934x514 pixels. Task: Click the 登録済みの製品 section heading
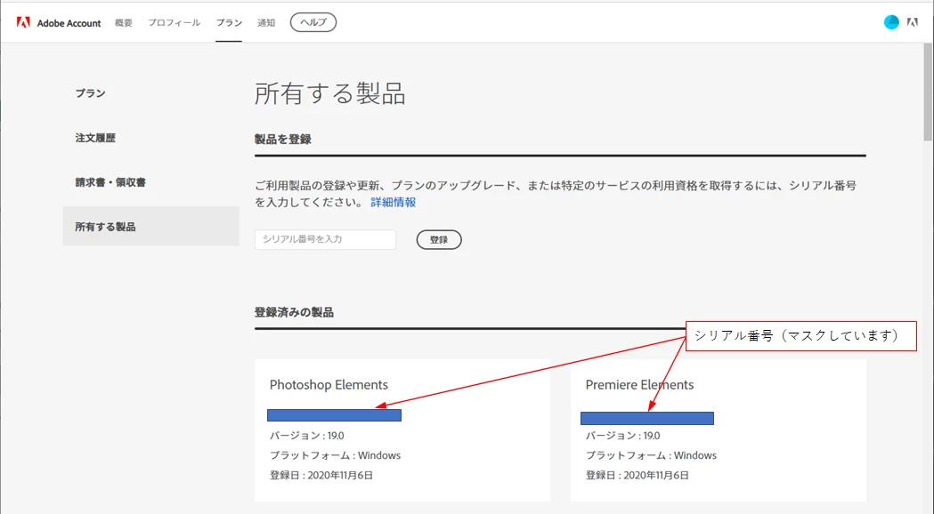pos(294,312)
